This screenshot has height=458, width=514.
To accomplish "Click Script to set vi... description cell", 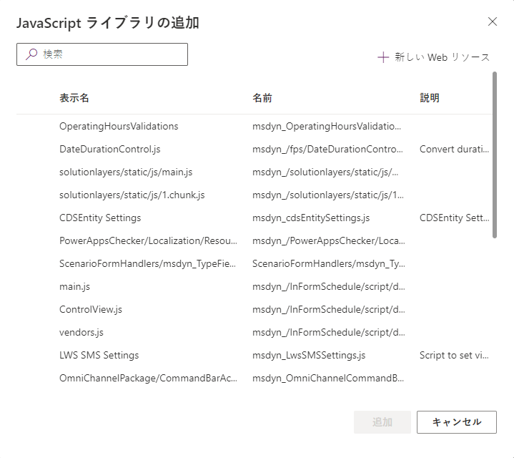I will [454, 356].
